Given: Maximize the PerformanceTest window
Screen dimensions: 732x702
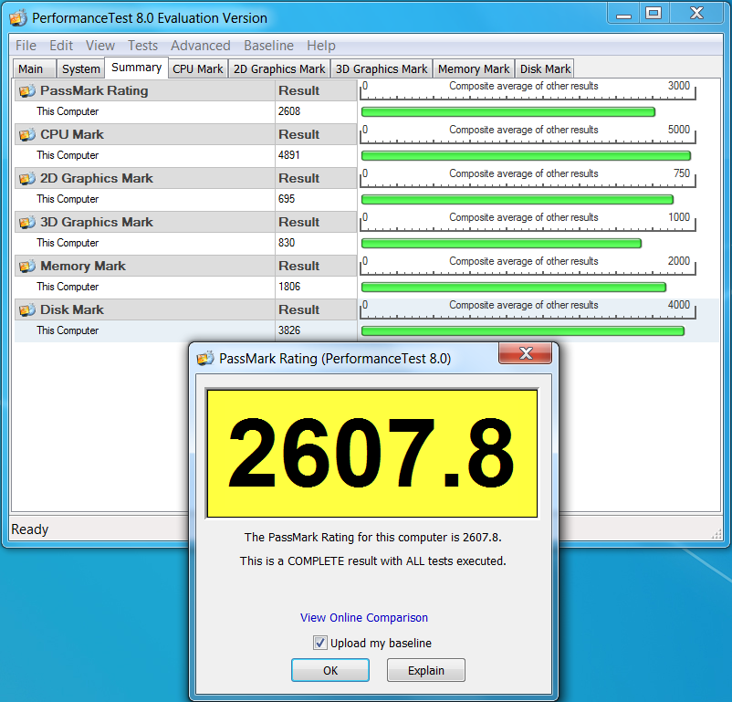Looking at the screenshot, I should (x=654, y=14).
